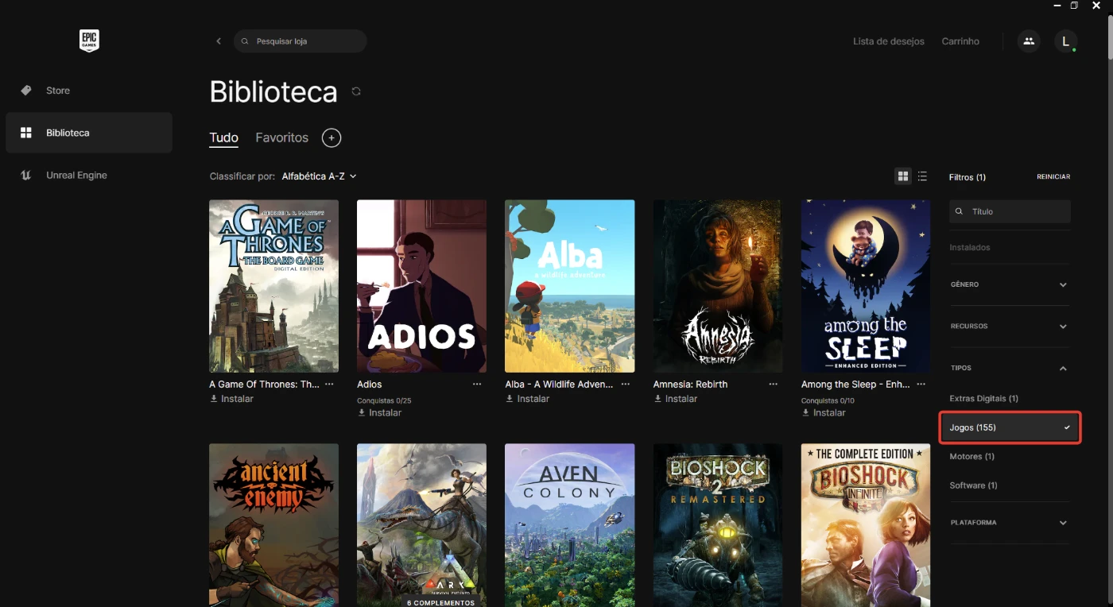The height and width of the screenshot is (607, 1113).
Task: Open options menu for Among the Sleep
Action: (x=921, y=384)
